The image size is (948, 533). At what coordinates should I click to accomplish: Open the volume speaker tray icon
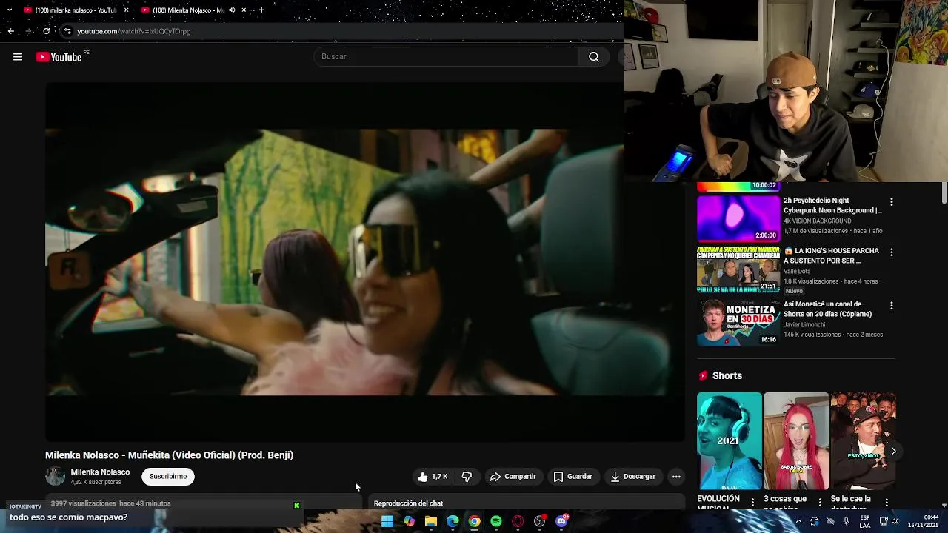[895, 521]
